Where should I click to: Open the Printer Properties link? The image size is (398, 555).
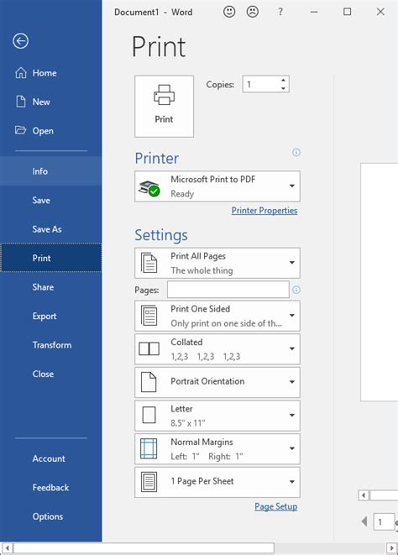pos(264,211)
